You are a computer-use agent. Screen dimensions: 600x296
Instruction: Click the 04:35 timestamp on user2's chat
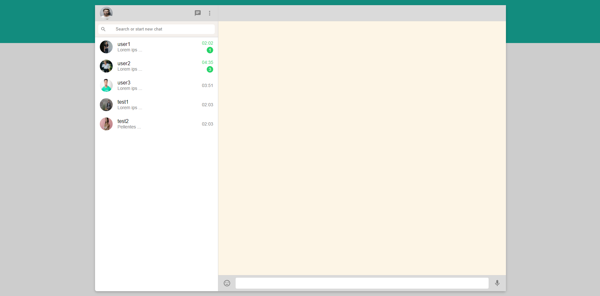(x=207, y=62)
